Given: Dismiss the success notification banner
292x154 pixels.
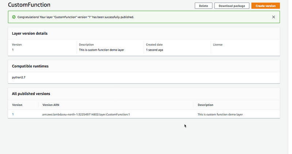Looking at the screenshot, I should pos(273,17).
